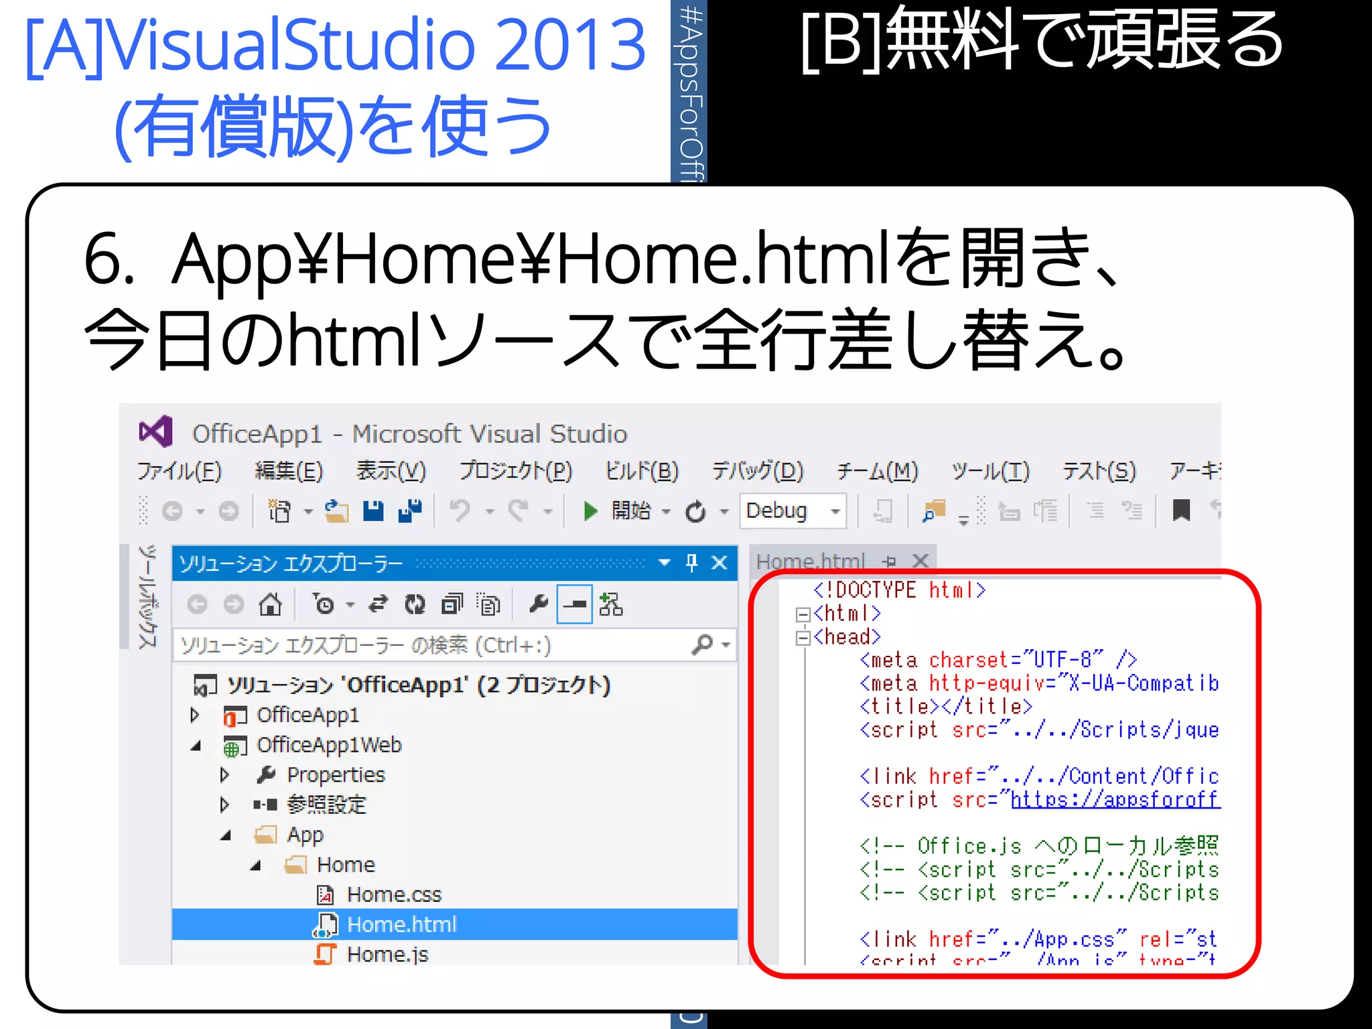The height and width of the screenshot is (1029, 1372).
Task: Collapse the <html> code region
Action: click(803, 614)
